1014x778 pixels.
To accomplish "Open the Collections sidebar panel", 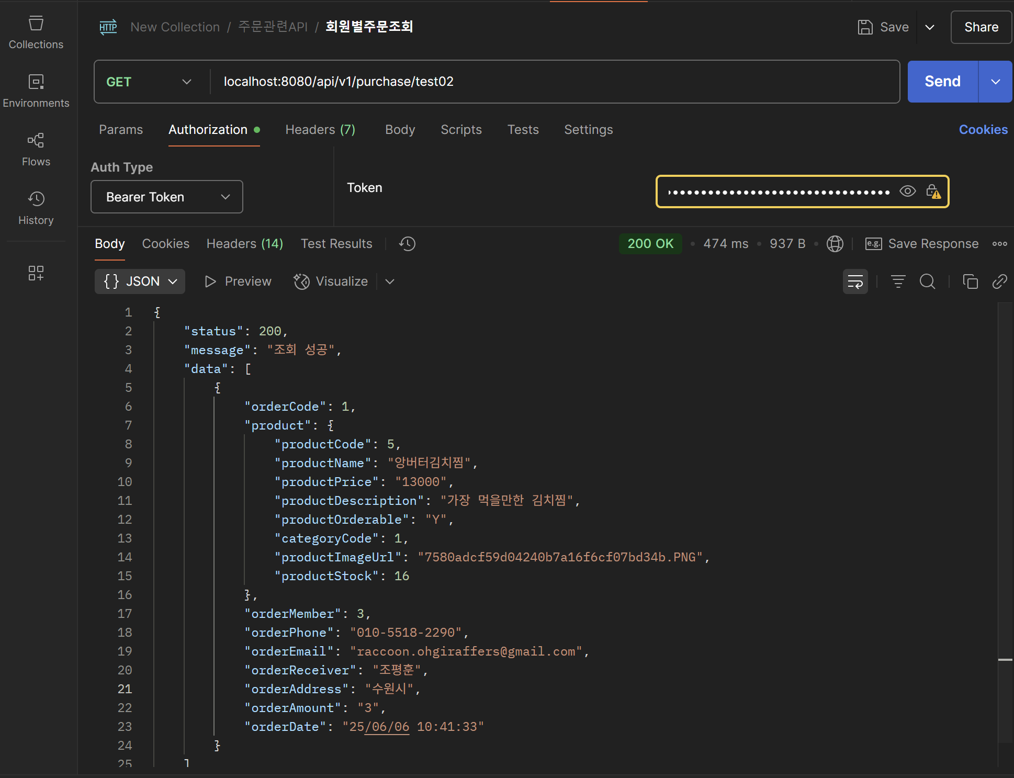I will click(36, 32).
